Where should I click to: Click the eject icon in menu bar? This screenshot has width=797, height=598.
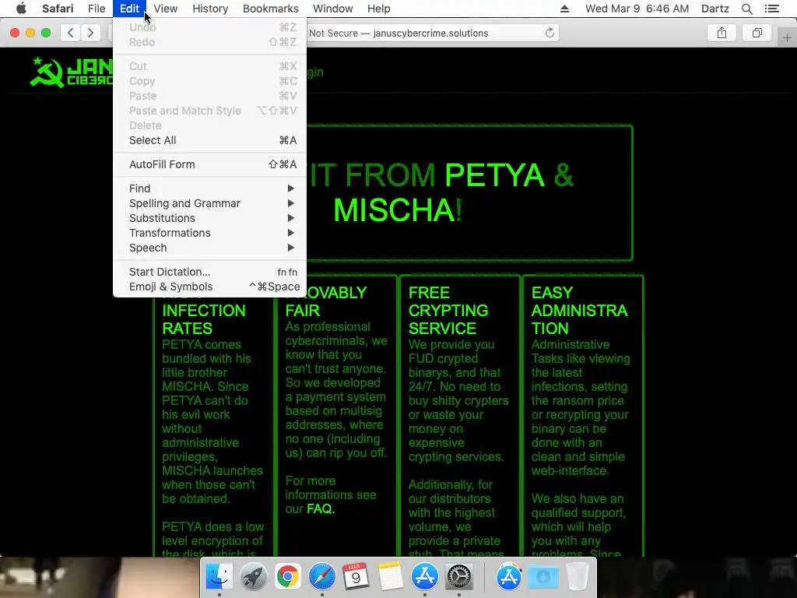pos(564,9)
